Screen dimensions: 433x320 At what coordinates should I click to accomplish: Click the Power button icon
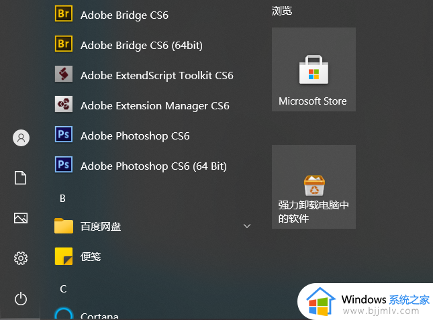coord(21,299)
